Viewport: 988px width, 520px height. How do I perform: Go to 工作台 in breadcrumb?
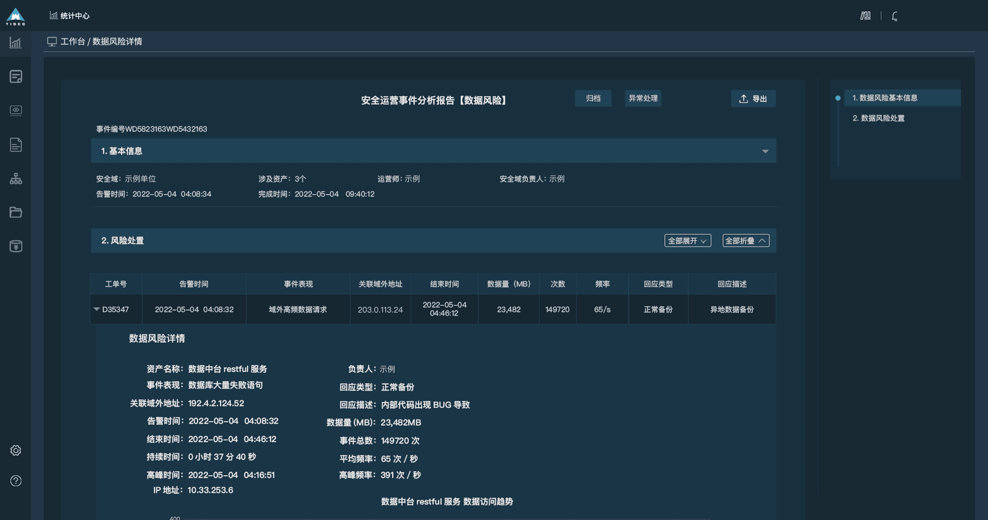click(x=73, y=41)
